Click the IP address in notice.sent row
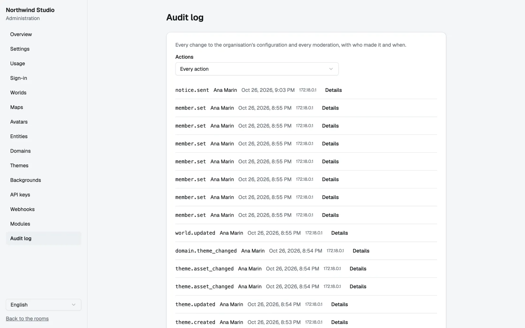 (308, 90)
